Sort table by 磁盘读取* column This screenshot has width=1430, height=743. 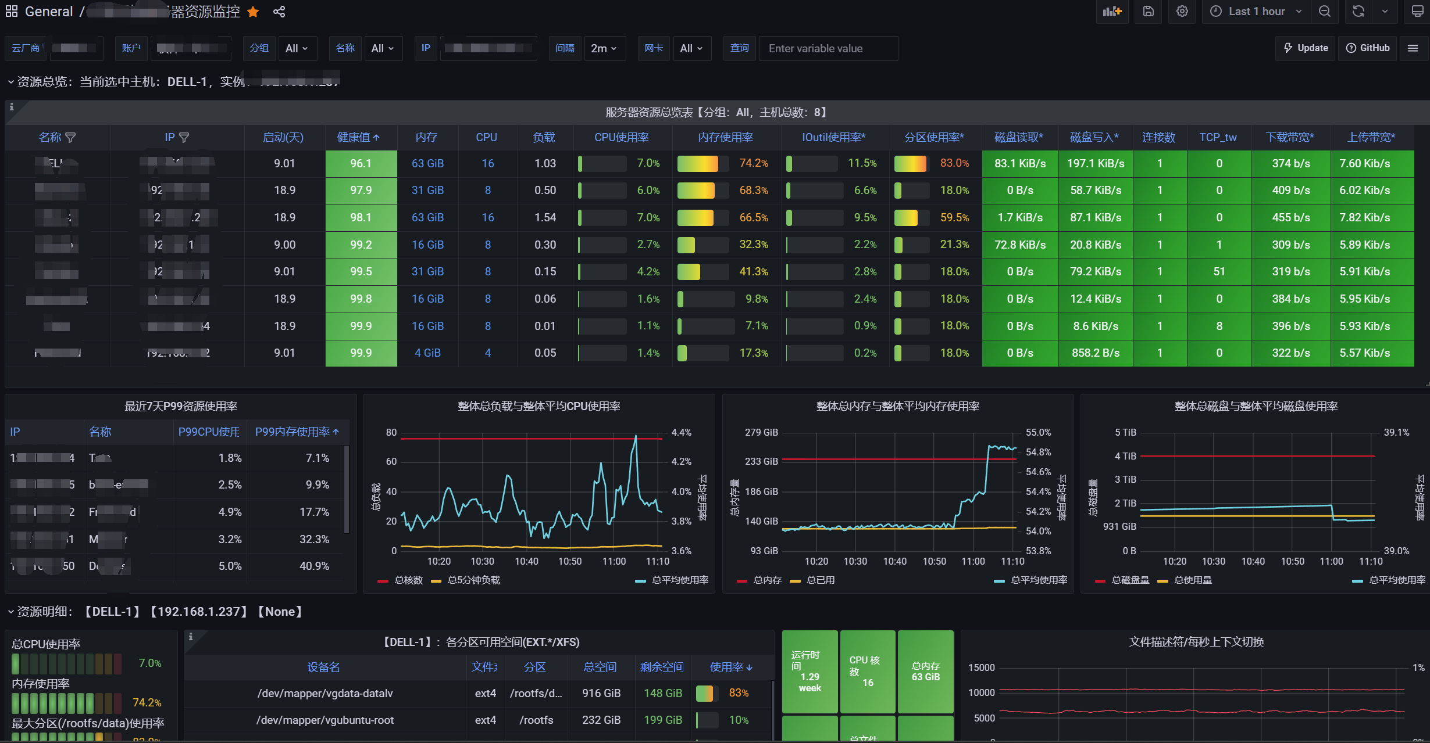pos(1019,138)
